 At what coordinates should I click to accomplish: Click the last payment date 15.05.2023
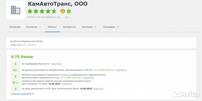click(x=54, y=84)
